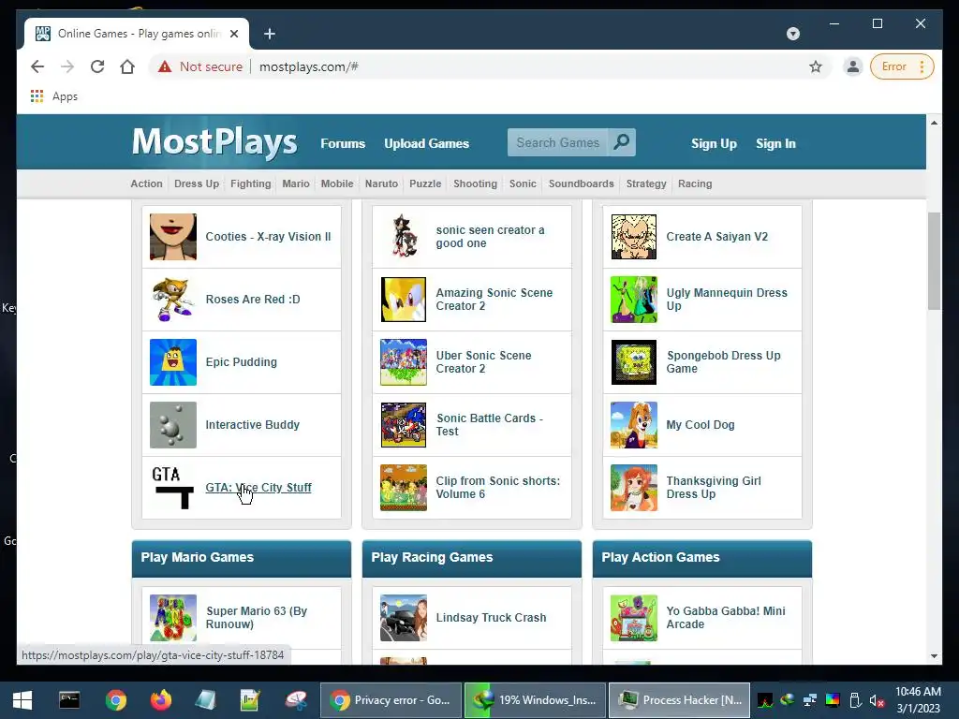Click the Sign Up link
This screenshot has height=719, width=959.
[714, 143]
